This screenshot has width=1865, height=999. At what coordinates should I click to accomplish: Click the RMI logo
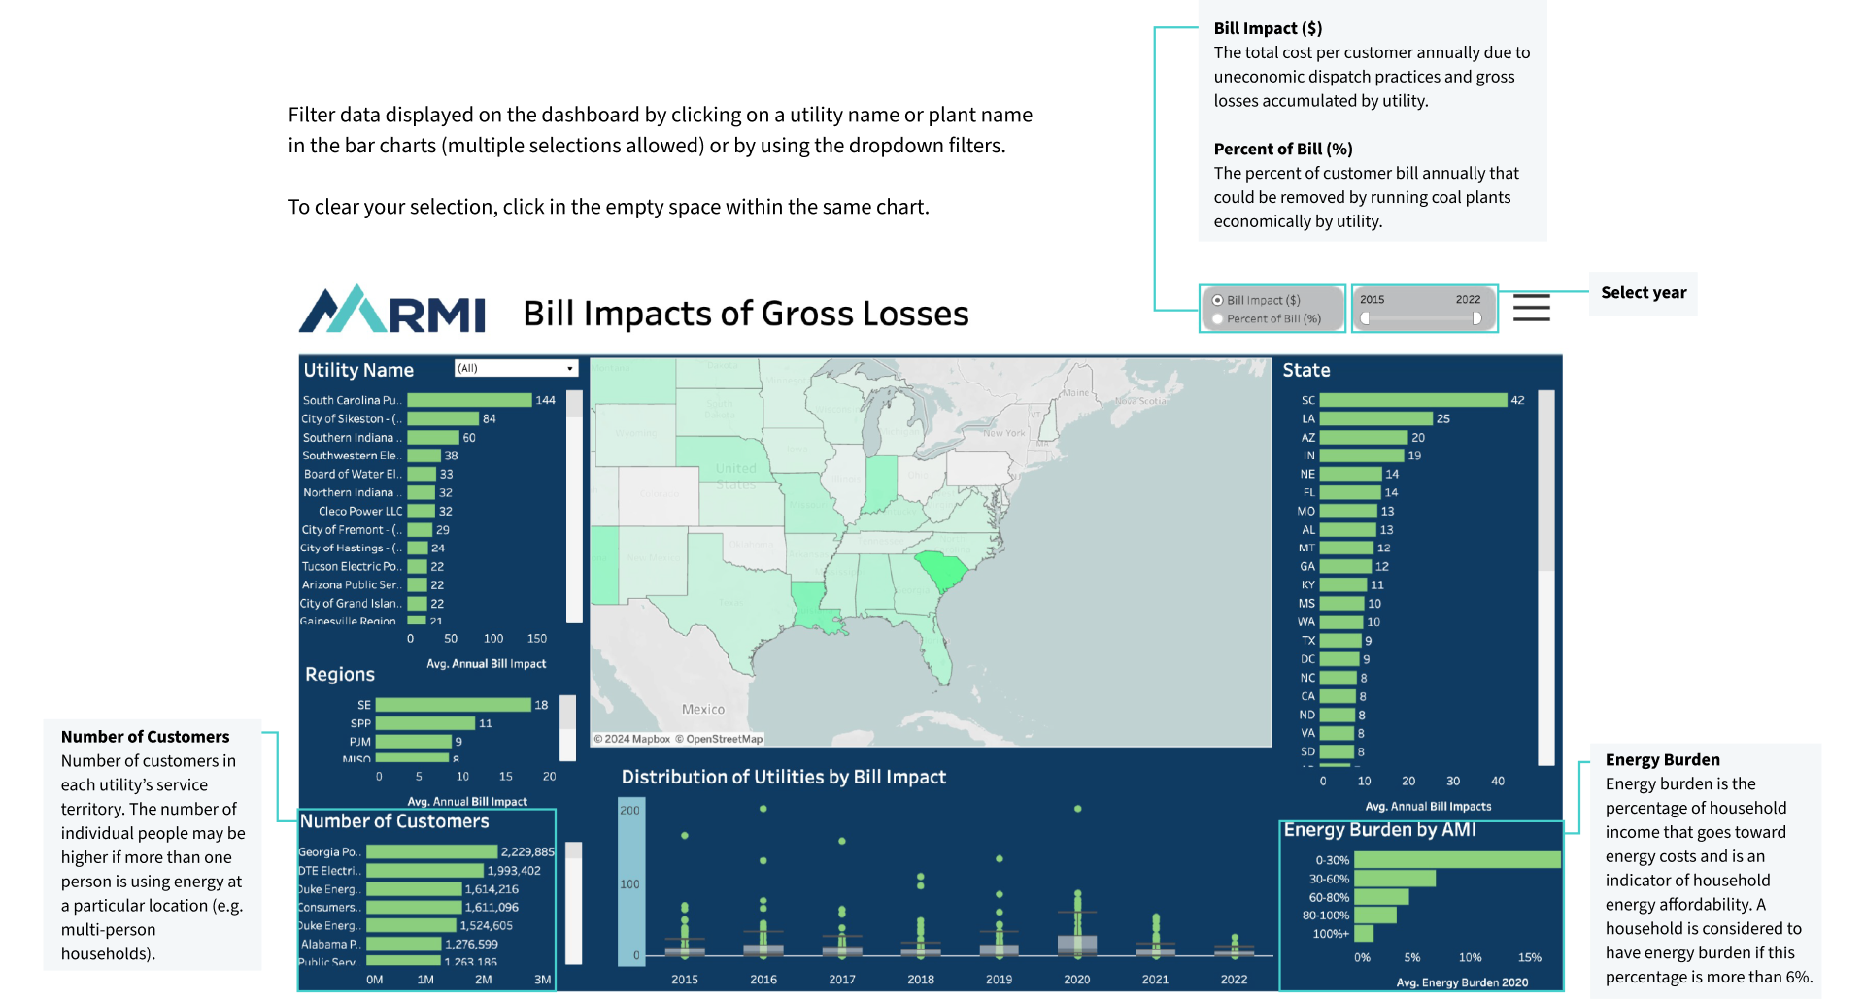(x=392, y=311)
